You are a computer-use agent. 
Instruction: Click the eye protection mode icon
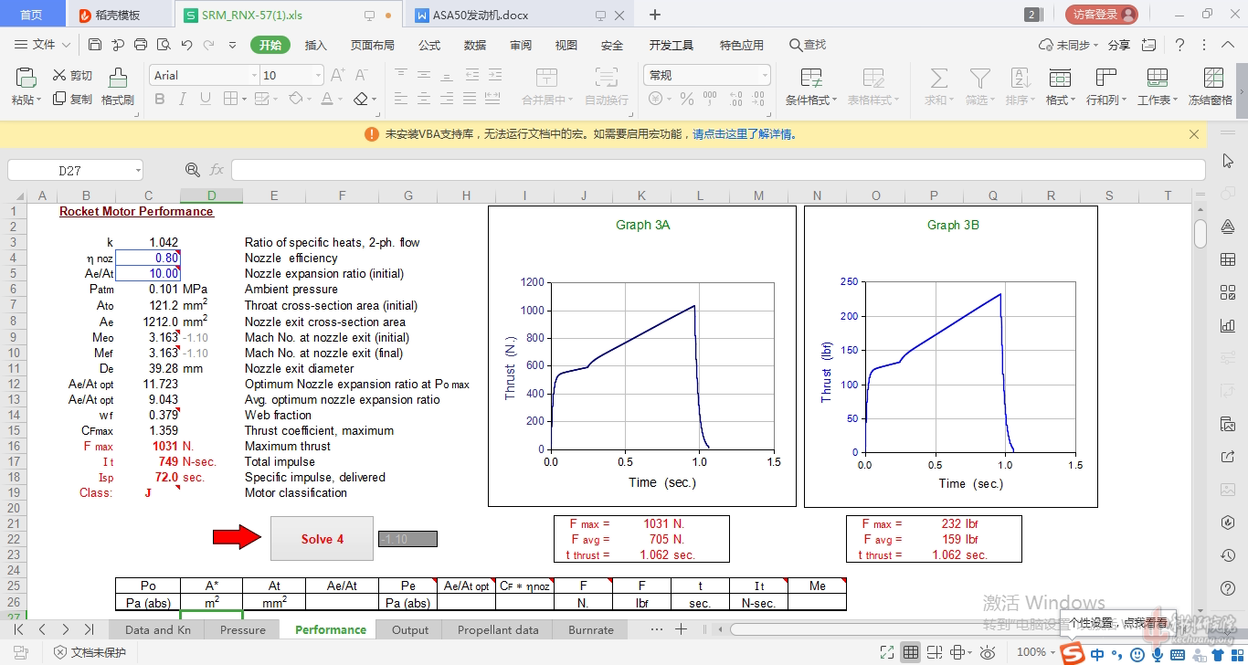(x=988, y=652)
